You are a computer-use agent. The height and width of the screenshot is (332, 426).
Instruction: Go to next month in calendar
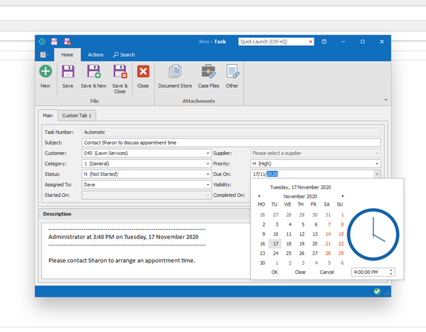point(343,197)
